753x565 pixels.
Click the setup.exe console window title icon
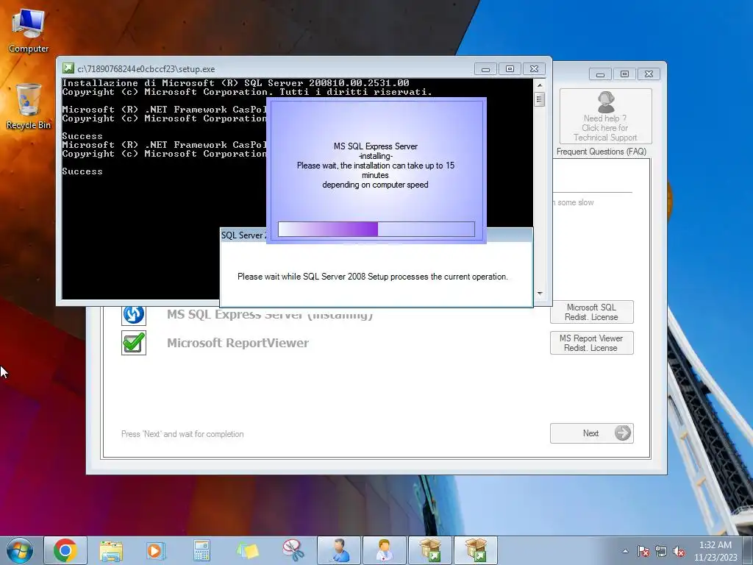point(68,68)
